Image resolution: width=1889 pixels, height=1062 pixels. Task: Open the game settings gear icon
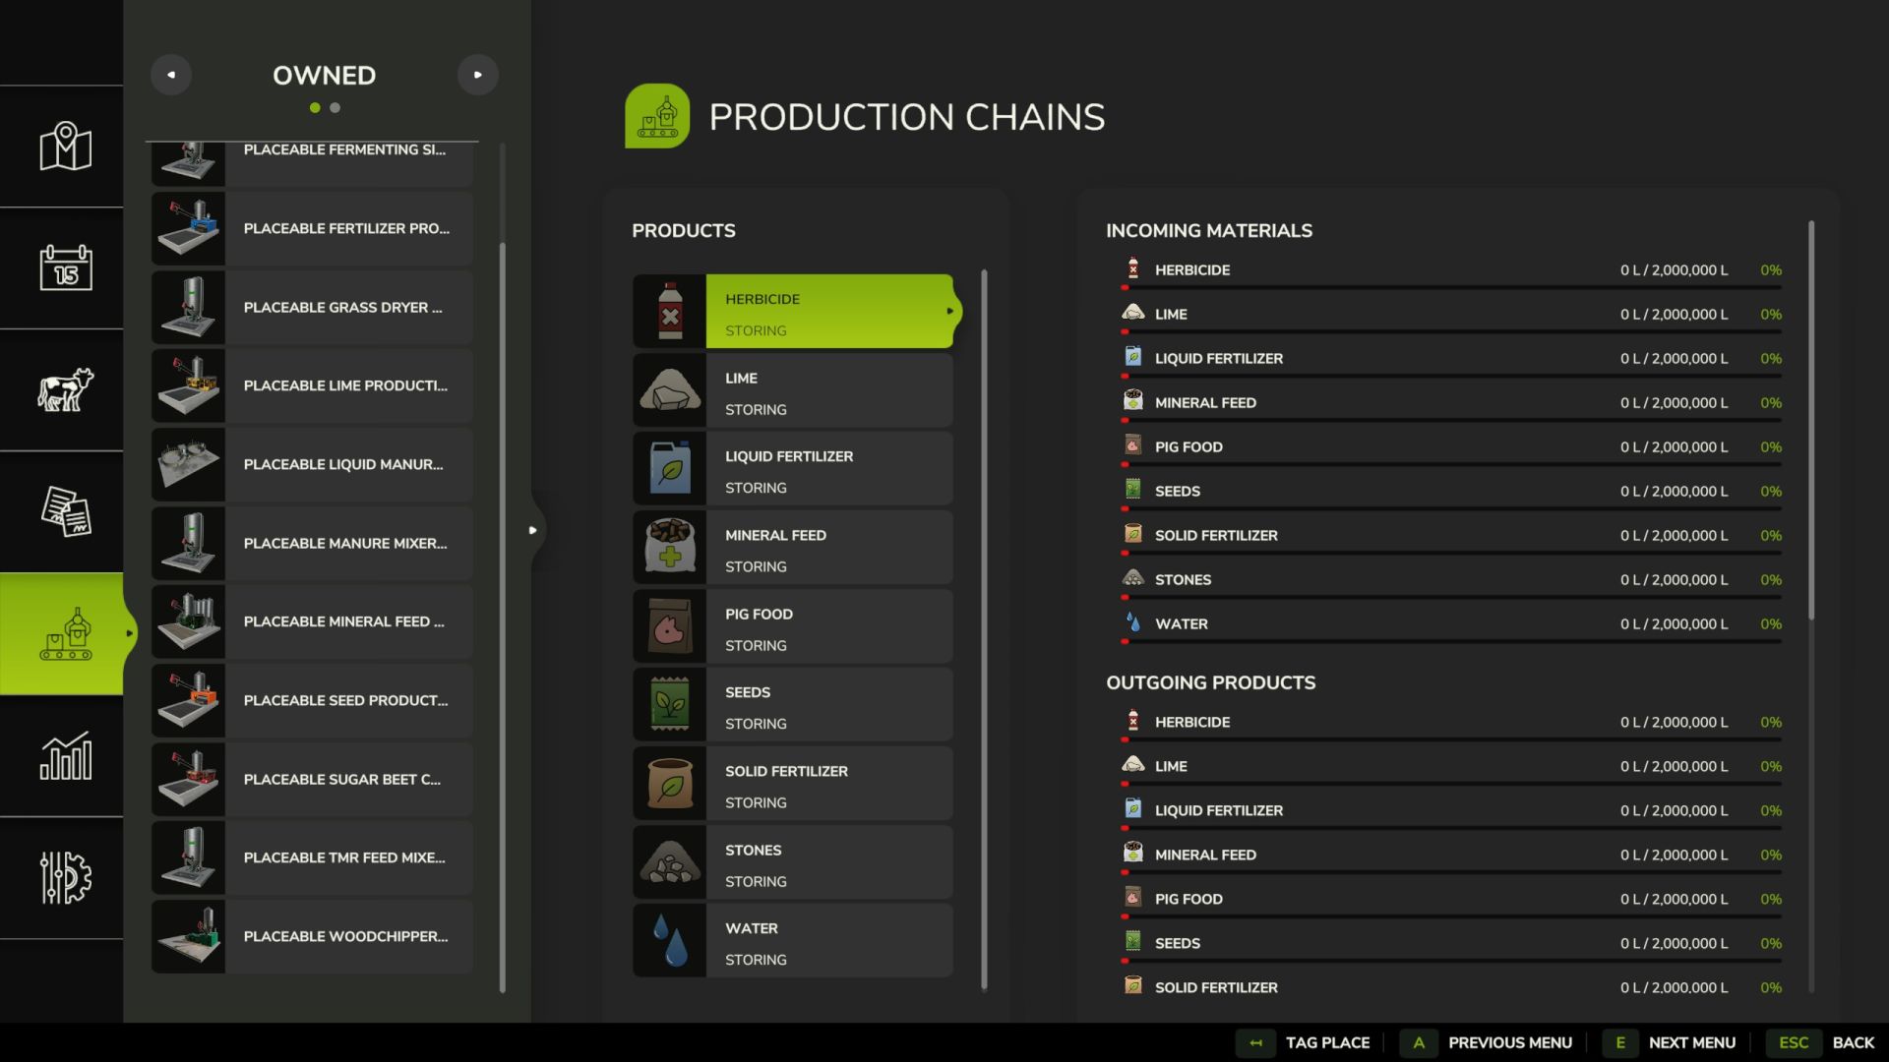65,877
